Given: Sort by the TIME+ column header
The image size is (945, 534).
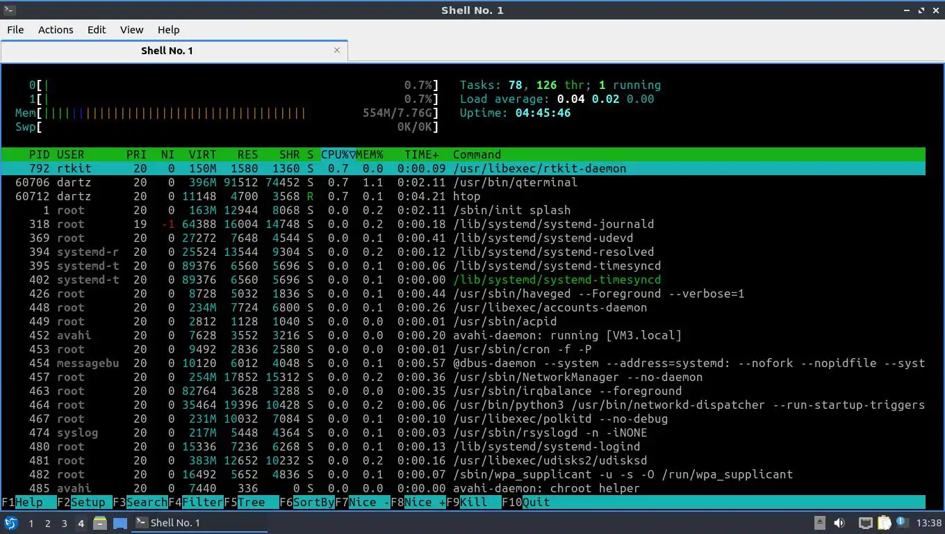Looking at the screenshot, I should (x=422, y=154).
